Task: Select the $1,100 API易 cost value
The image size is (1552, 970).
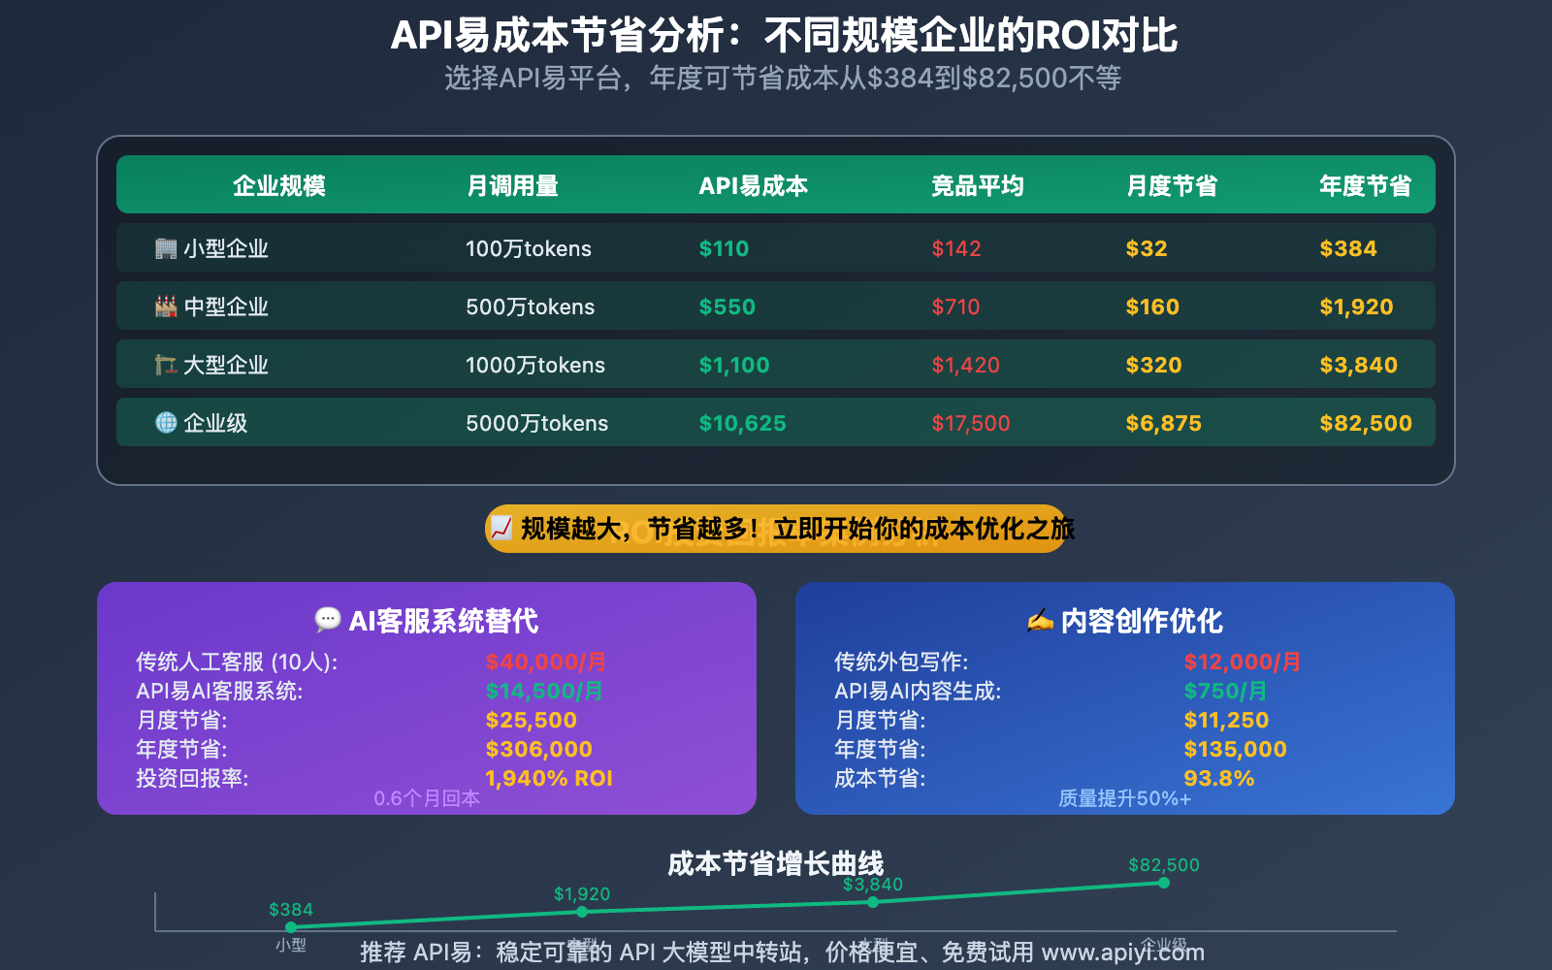Action: [x=734, y=365]
